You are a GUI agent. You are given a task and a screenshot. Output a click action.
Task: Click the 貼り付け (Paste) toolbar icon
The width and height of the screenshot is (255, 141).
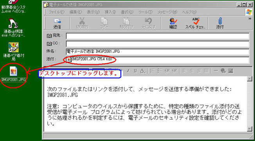coord(126,21)
